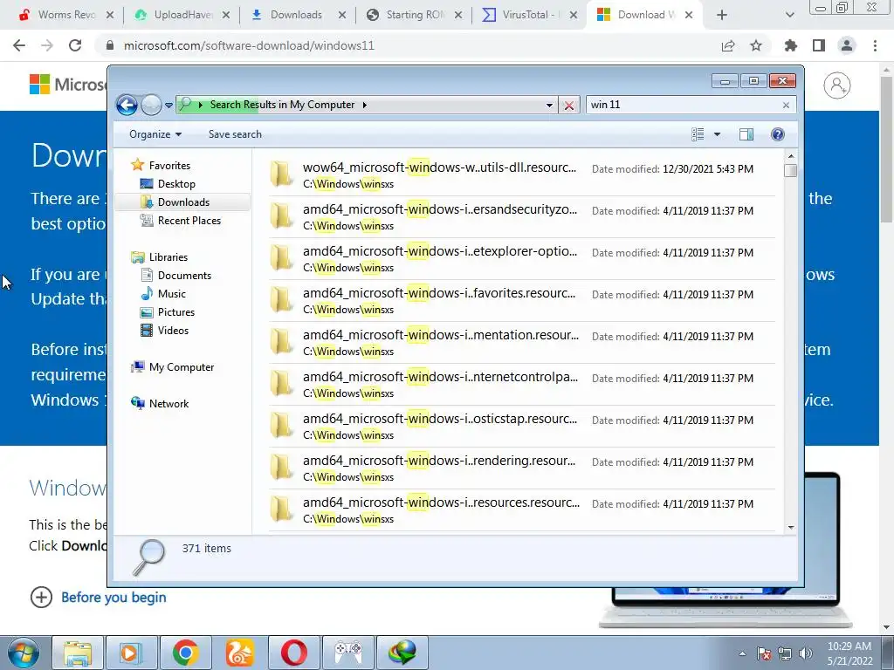Reload the page in Chrome

click(75, 45)
